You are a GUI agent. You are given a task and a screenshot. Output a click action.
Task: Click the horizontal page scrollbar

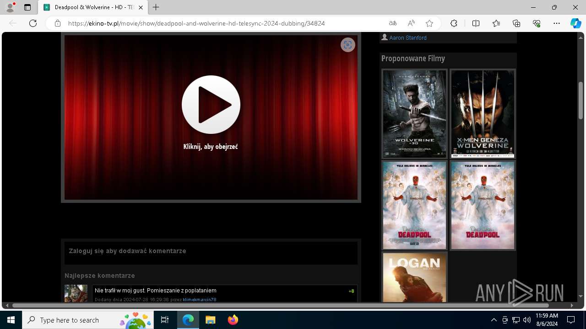(x=280, y=305)
